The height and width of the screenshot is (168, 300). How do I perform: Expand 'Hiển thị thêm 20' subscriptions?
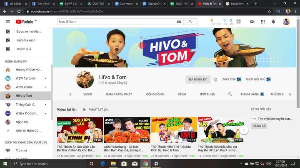(x=26, y=131)
